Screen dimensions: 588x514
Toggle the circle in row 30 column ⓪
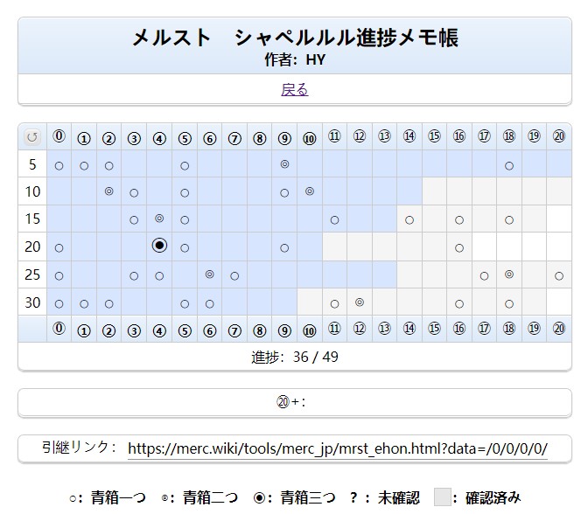(x=59, y=304)
